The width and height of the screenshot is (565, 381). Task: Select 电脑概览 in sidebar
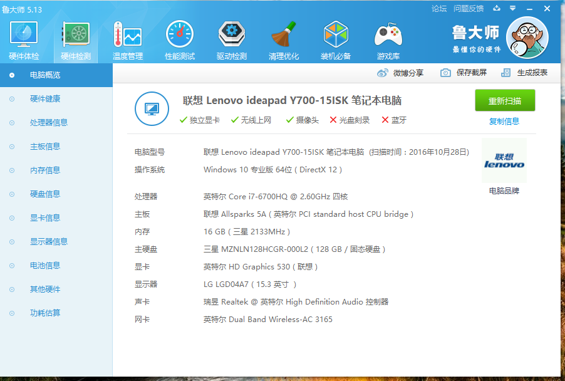56,75
